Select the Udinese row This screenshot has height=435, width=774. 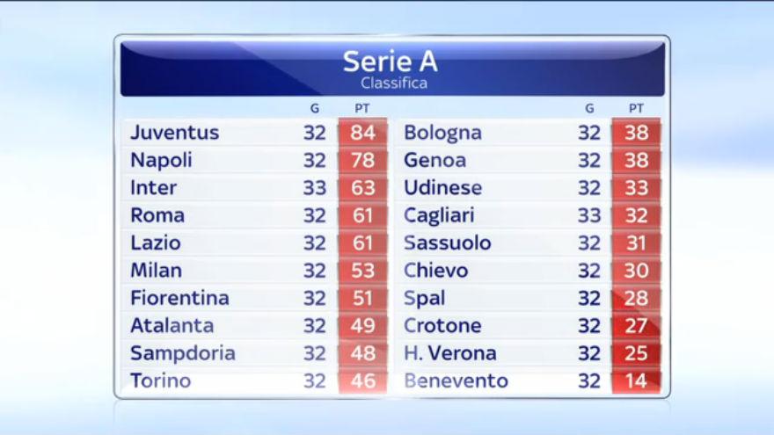pos(528,187)
